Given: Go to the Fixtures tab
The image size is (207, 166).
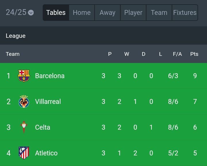Looking at the screenshot, I should click(185, 13).
